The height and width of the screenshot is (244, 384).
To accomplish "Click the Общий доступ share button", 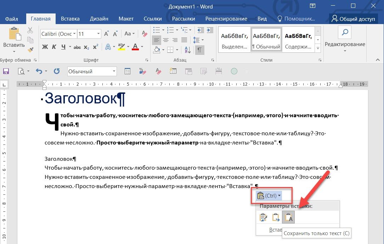I will point(353,19).
